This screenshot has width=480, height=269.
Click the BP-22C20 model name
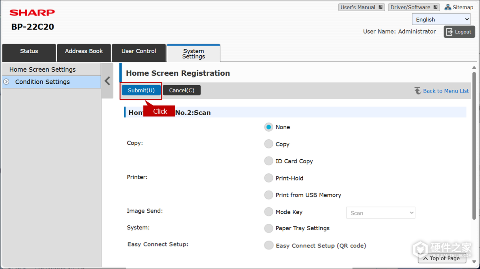point(32,27)
